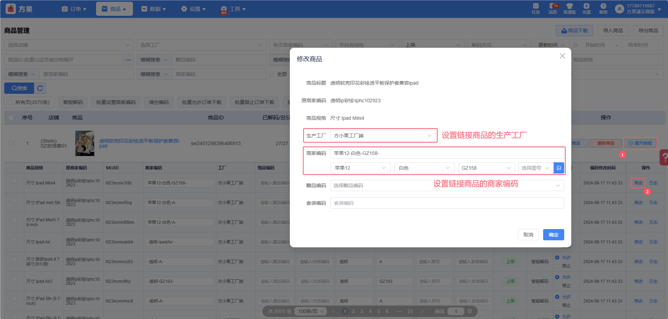The width and height of the screenshot is (668, 319).
Task: Expand the 生产工厂 dropdown 方小果工厂端
Action: tap(383, 136)
